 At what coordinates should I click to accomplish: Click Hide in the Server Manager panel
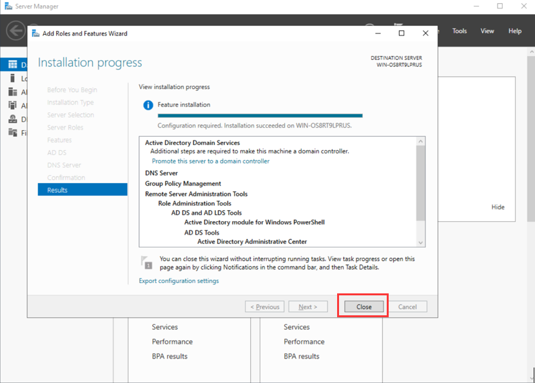[x=498, y=207]
